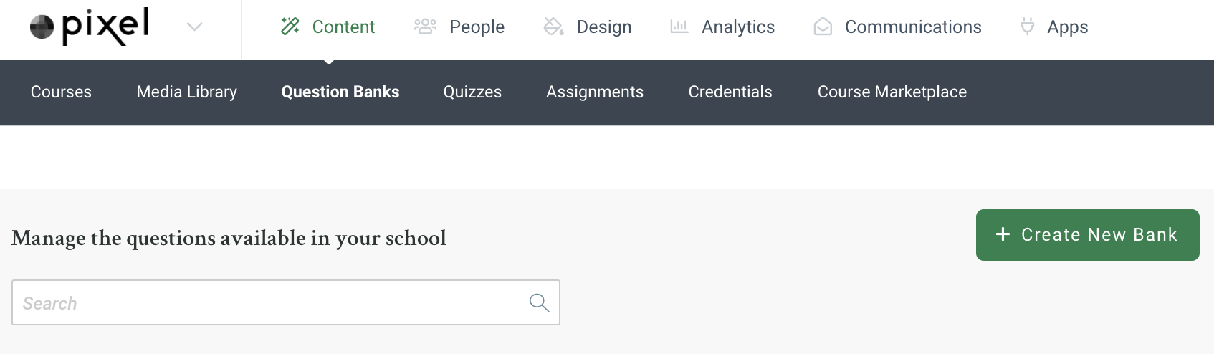Open the Courses tab
This screenshot has height=354, width=1214.
(61, 92)
